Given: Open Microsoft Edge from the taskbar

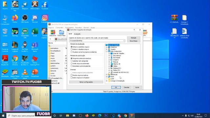Looking at the screenshot, I should [100, 116].
